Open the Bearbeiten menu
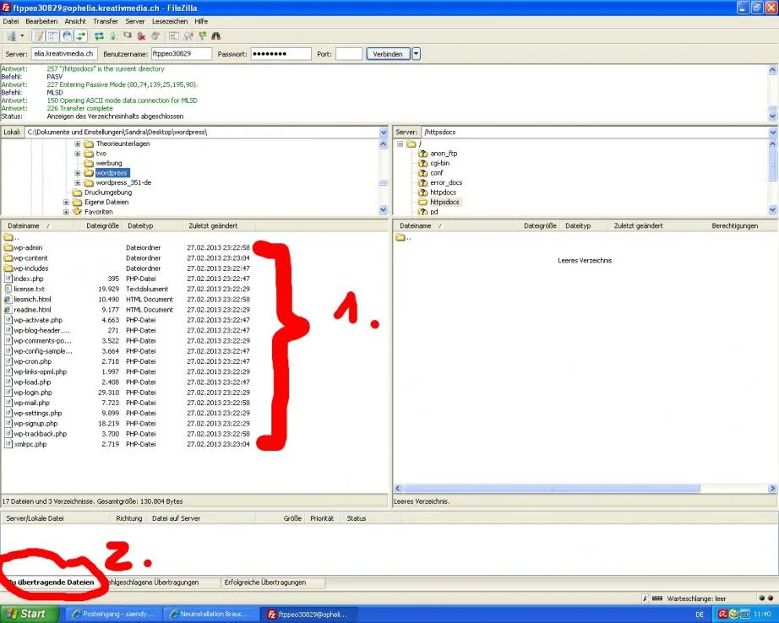 [x=41, y=21]
